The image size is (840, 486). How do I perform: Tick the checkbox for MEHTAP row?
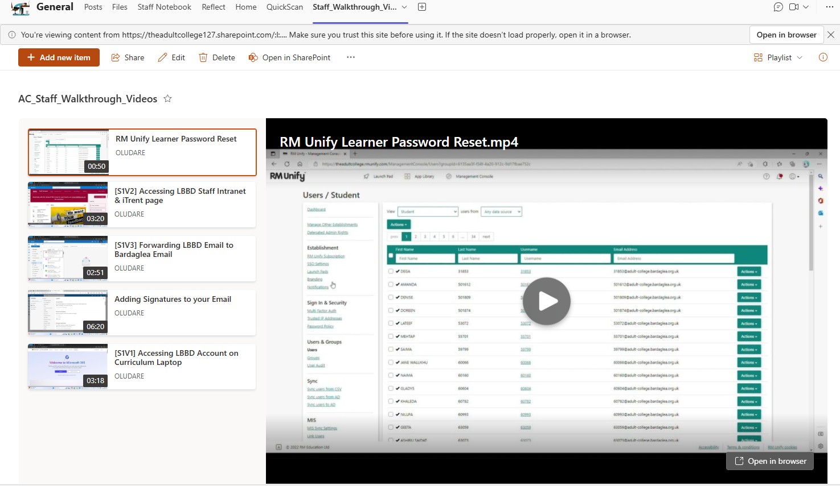point(391,336)
